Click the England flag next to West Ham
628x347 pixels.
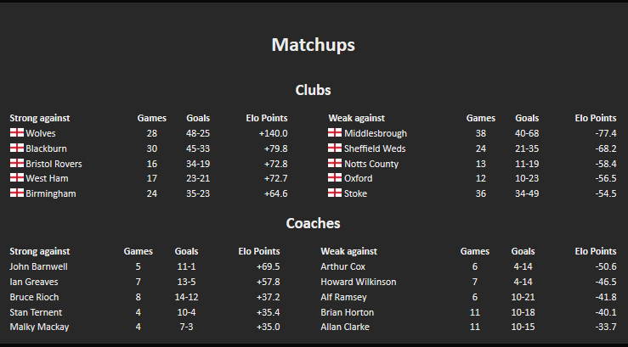click(x=17, y=177)
